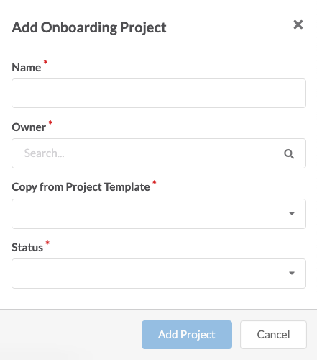Click the red asterisk beside Owner

pos(50,122)
